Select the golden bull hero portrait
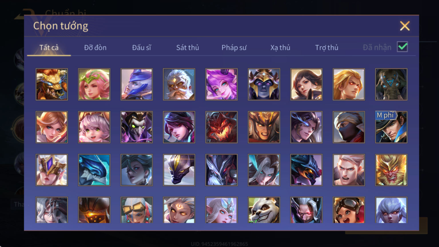The height and width of the screenshot is (247, 439). point(52,84)
